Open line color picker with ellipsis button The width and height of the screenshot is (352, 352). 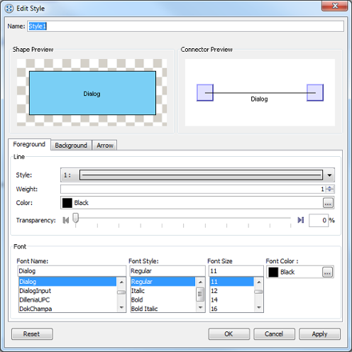pos(328,203)
